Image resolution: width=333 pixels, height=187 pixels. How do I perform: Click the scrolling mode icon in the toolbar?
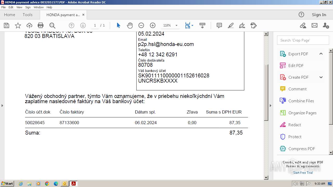202,25
